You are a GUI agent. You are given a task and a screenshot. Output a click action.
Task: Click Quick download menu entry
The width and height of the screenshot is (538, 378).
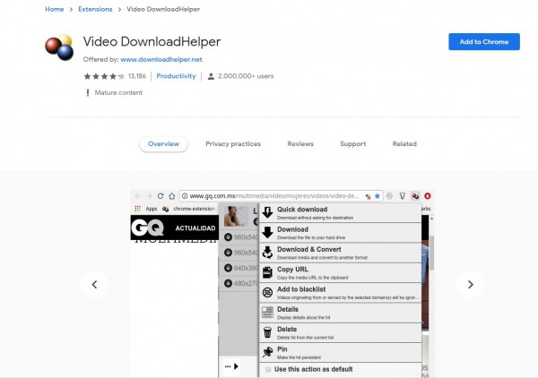pyautogui.click(x=341, y=212)
